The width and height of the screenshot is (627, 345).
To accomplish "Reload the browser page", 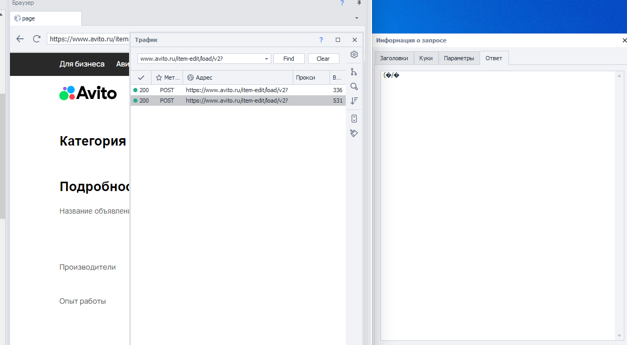I will [36, 39].
